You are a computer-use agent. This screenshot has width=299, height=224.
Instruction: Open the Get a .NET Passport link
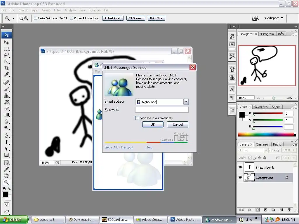pos(119,147)
